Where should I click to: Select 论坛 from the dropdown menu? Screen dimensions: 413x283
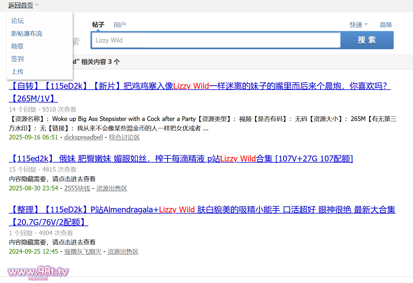pyautogui.click(x=17, y=21)
